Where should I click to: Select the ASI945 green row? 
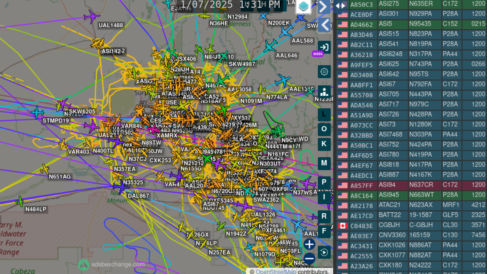(411, 195)
